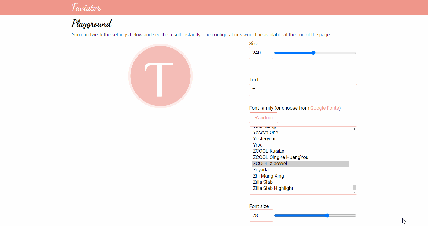The height and width of the screenshot is (226, 428).
Task: Click font list scroll up arrow
Action: point(354,129)
